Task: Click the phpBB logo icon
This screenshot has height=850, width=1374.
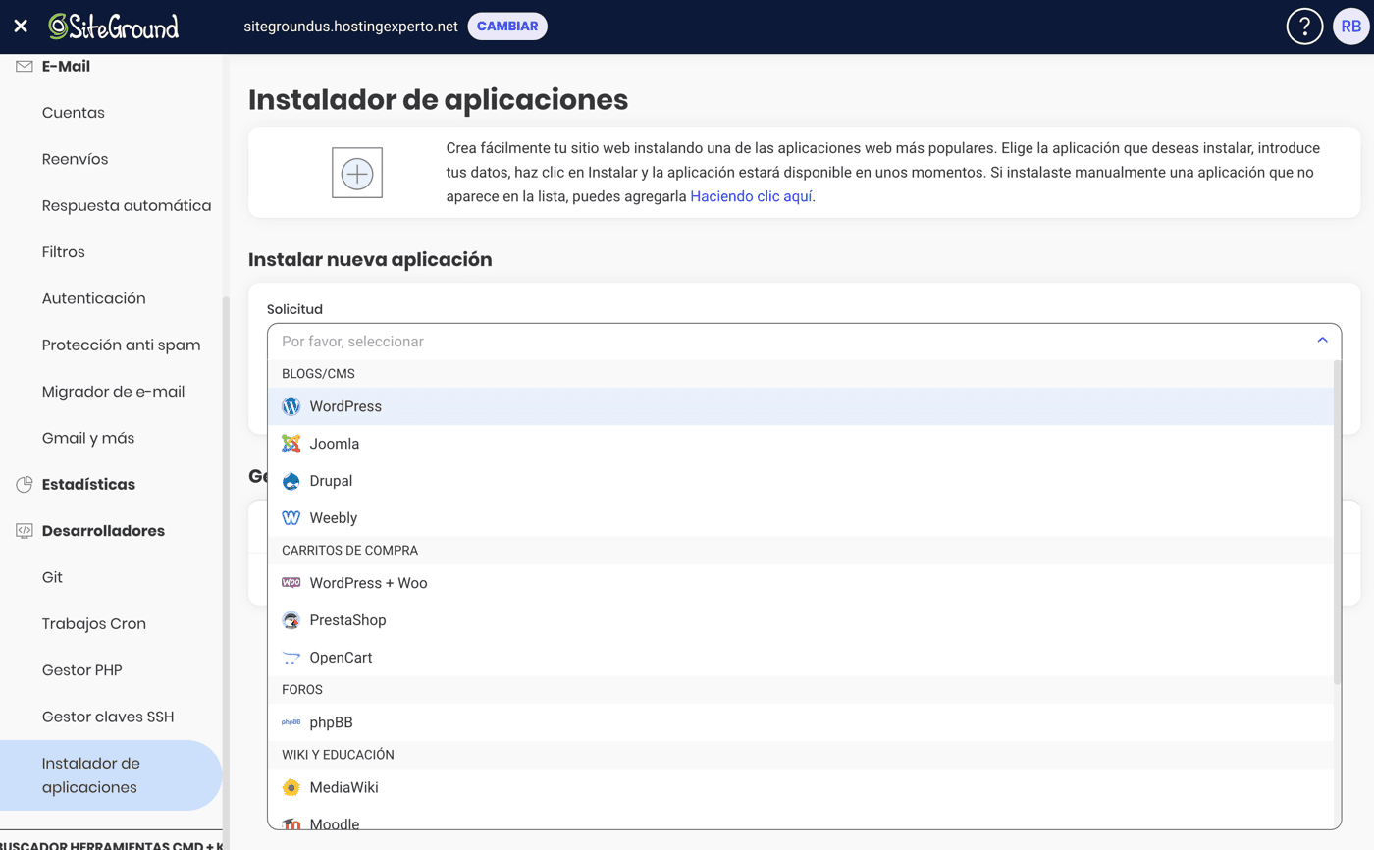Action: click(291, 722)
